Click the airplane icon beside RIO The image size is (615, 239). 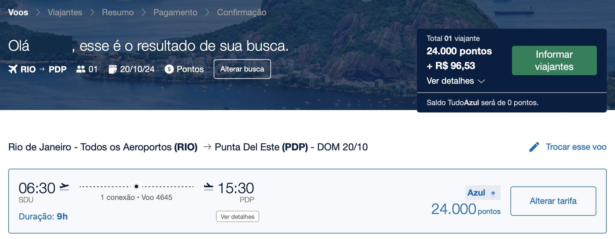[x=13, y=69]
